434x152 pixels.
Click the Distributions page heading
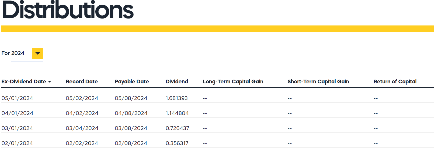coord(68,10)
